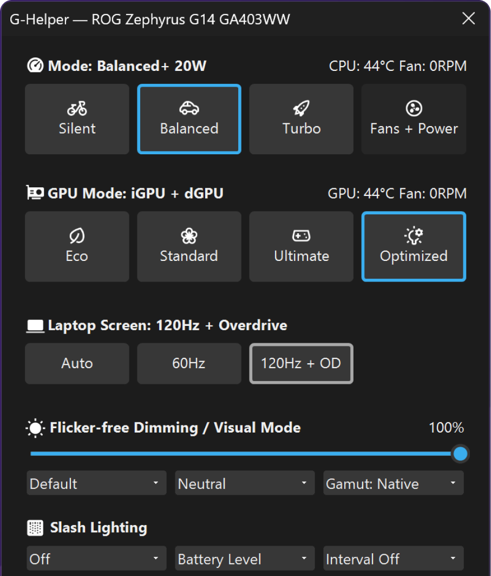Select the 120Hz + OD screen option

(301, 364)
